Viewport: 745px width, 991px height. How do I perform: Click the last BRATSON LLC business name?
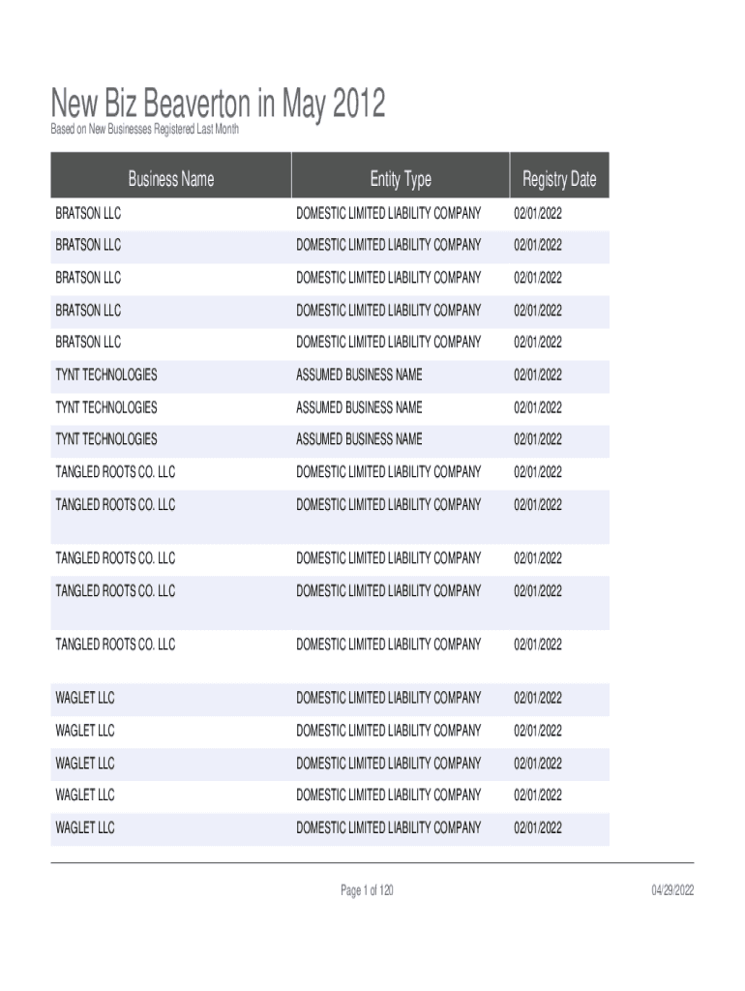coord(88,342)
